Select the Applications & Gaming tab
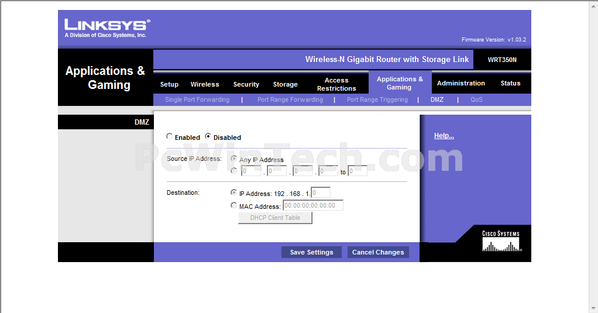Screen dimensions: 598x313 click(x=400, y=83)
